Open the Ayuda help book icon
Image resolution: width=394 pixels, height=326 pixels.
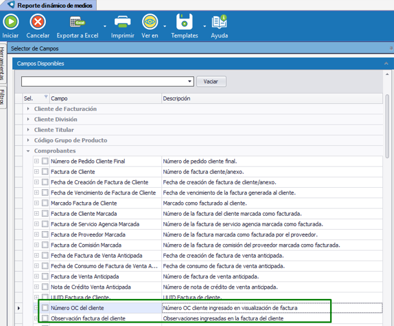(x=220, y=23)
